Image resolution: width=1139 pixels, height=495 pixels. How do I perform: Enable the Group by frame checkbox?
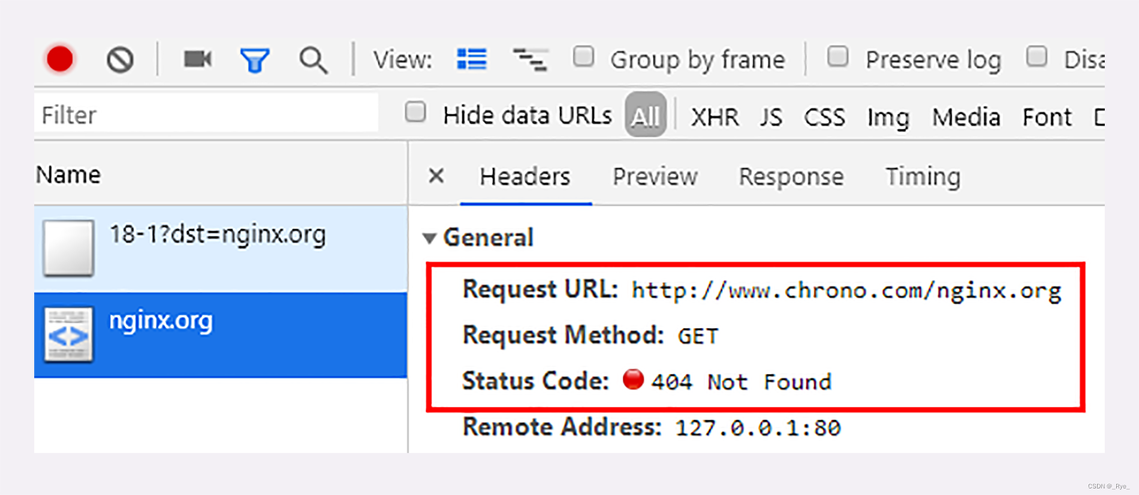[x=583, y=57]
